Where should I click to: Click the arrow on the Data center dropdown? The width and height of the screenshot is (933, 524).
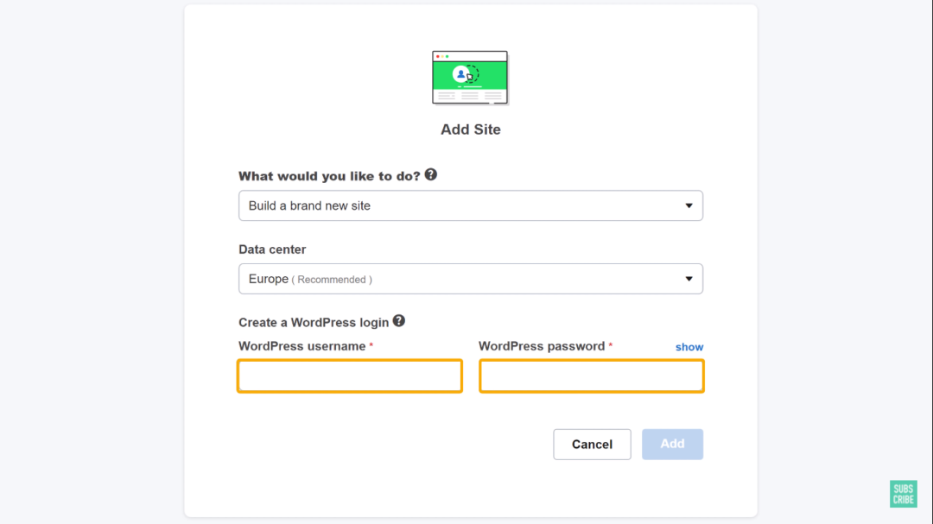click(x=689, y=279)
